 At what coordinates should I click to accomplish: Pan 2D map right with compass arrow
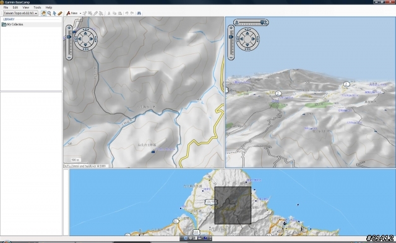click(x=92, y=39)
